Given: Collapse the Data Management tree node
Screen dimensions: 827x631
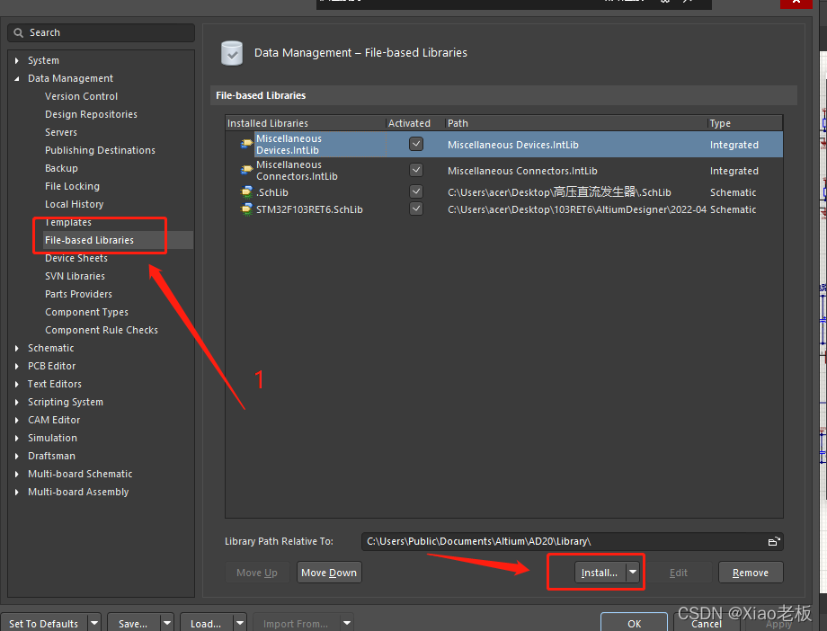Looking at the screenshot, I should (x=17, y=78).
